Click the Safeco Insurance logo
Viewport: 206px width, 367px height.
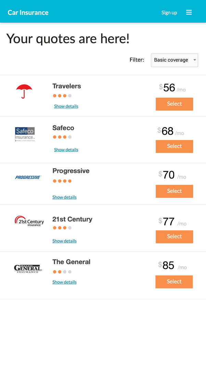pos(24,134)
